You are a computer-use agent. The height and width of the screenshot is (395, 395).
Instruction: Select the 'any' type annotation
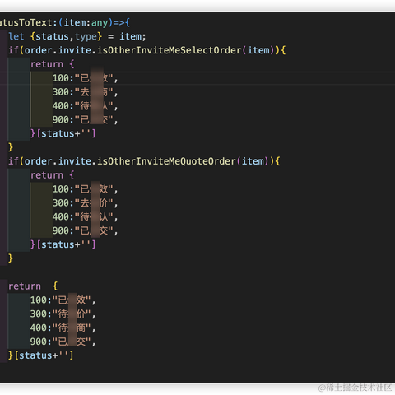tap(100, 23)
